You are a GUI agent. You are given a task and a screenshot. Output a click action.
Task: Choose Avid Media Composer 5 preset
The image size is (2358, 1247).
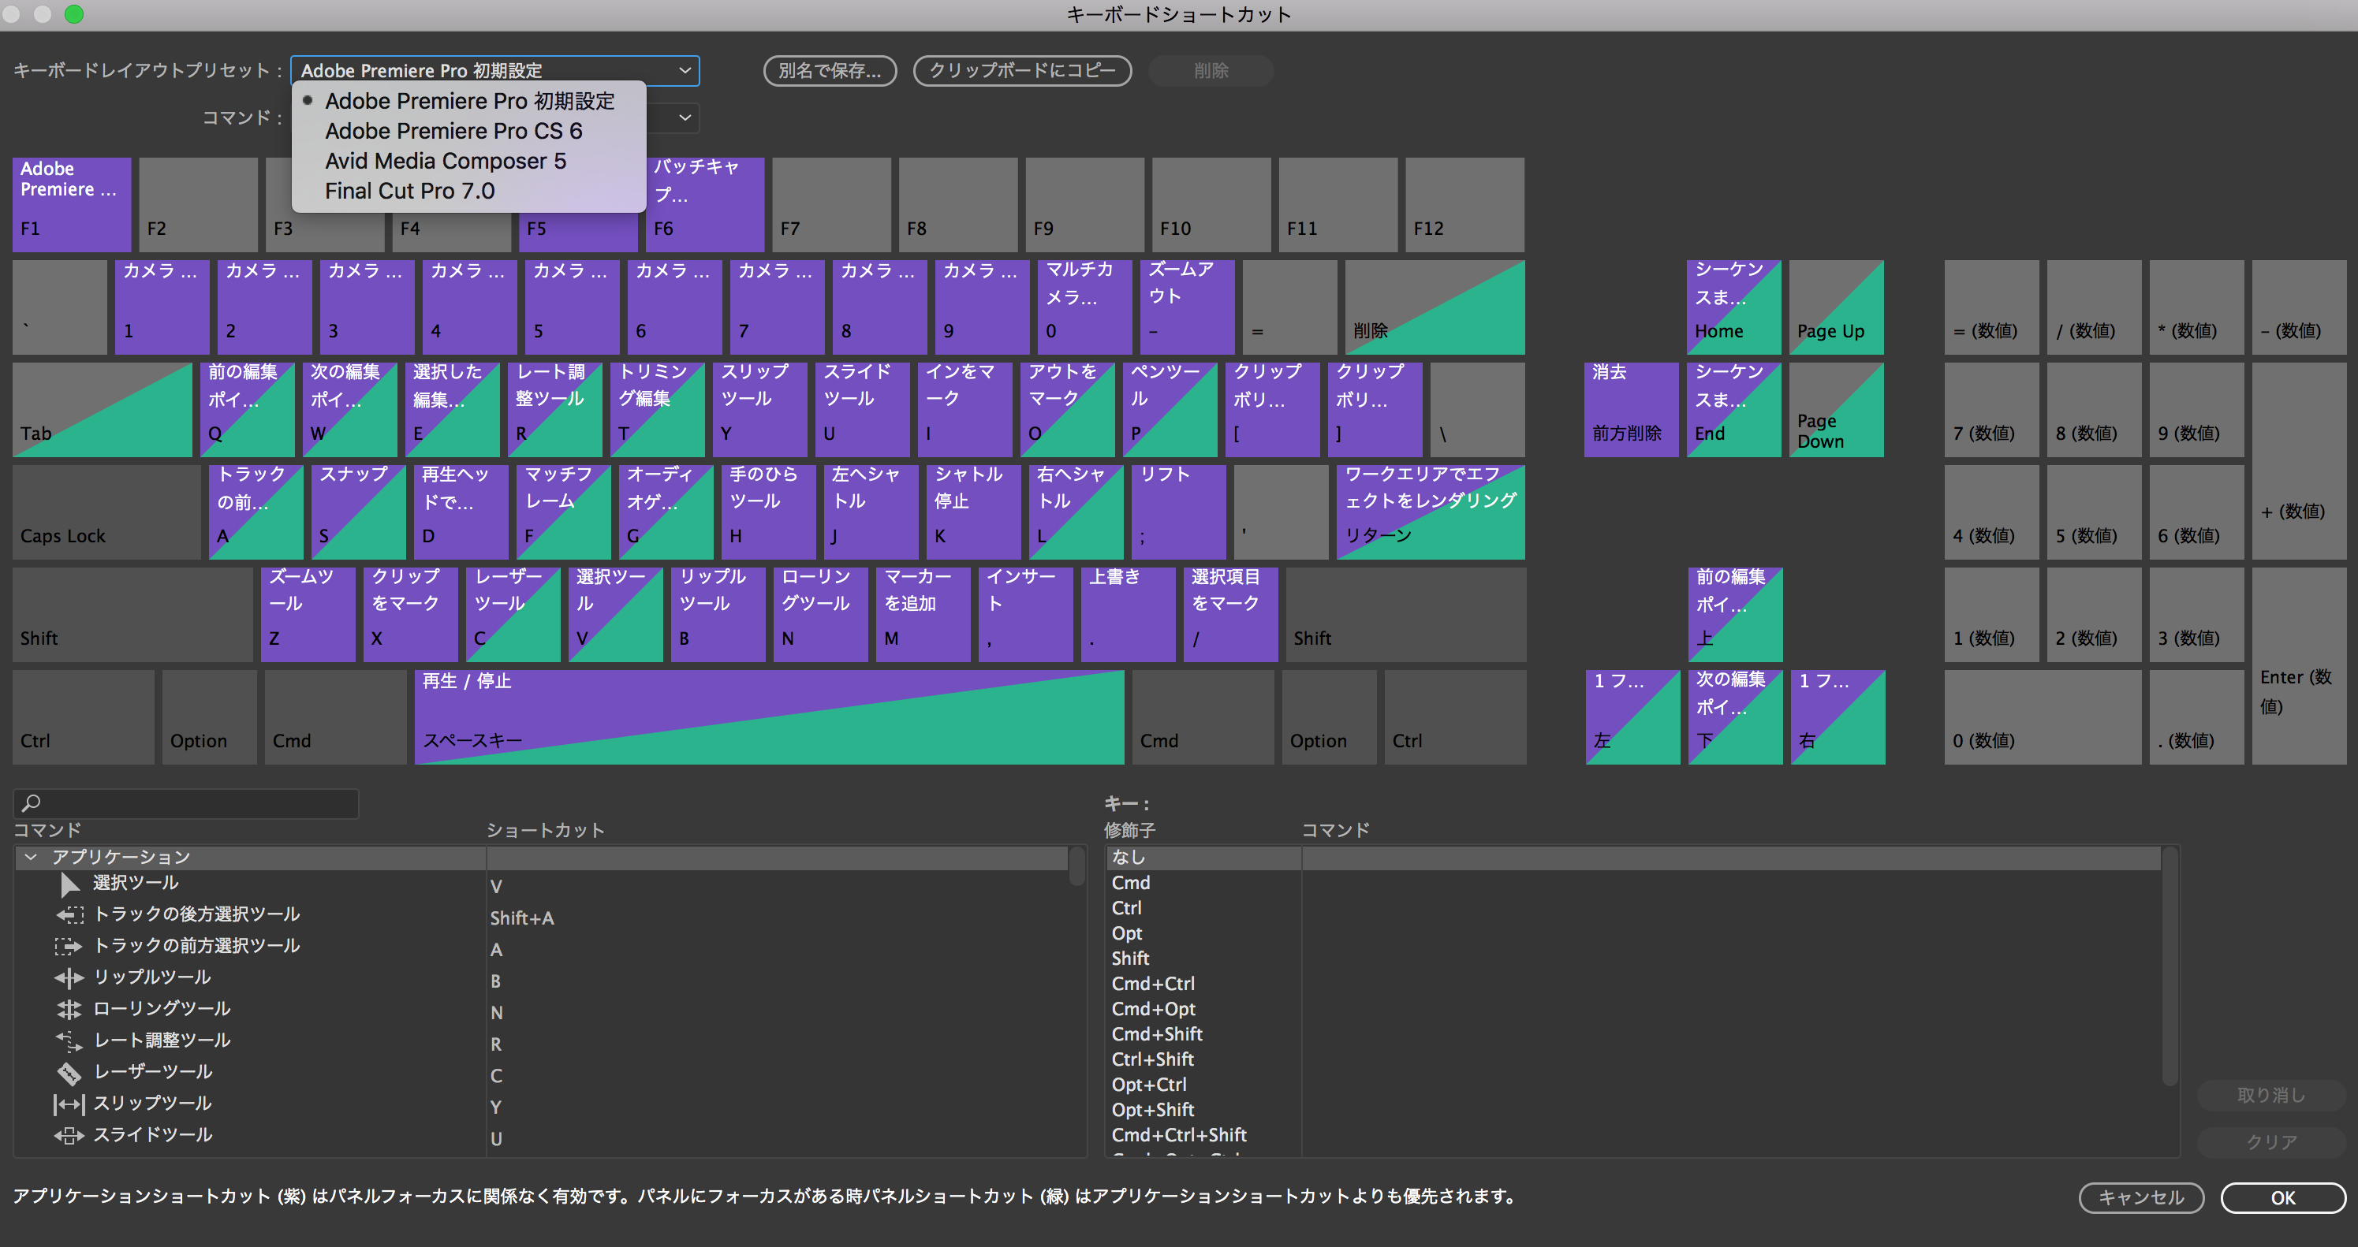click(445, 161)
